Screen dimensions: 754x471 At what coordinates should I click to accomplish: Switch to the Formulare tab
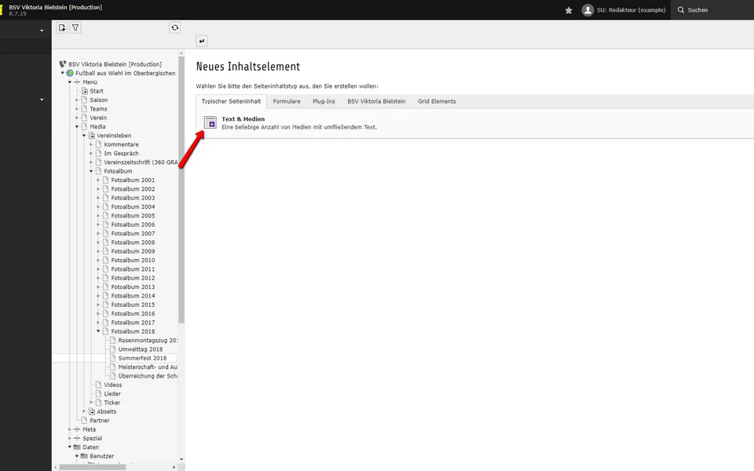coord(287,101)
